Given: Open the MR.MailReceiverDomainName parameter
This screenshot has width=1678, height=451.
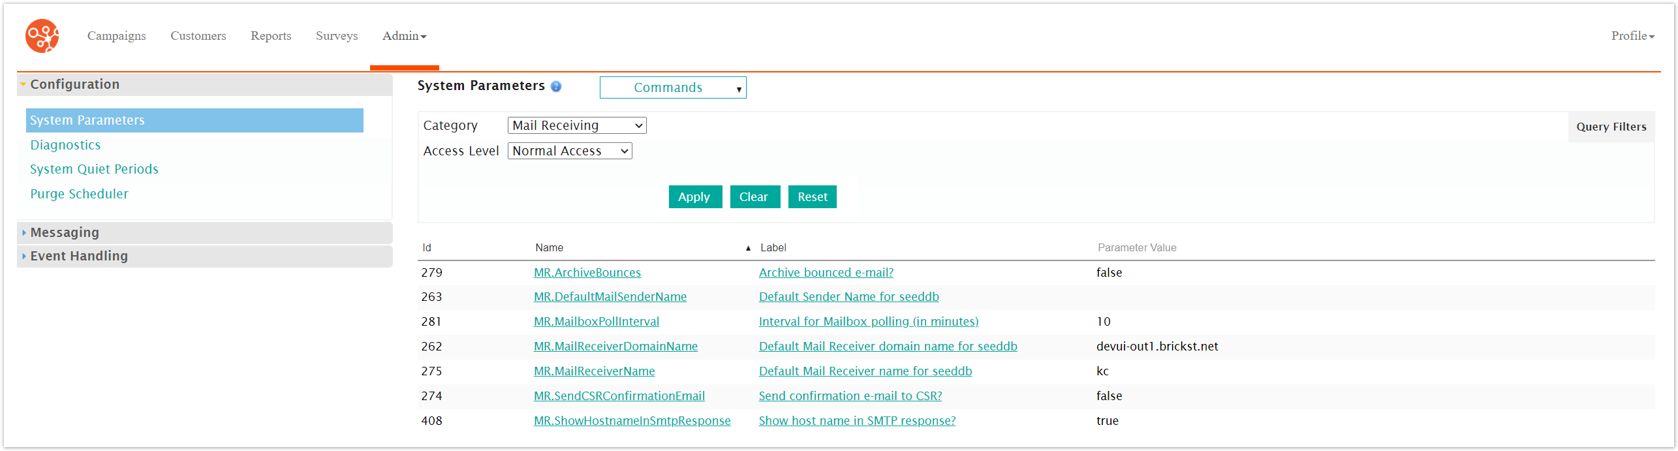Looking at the screenshot, I should (x=615, y=347).
